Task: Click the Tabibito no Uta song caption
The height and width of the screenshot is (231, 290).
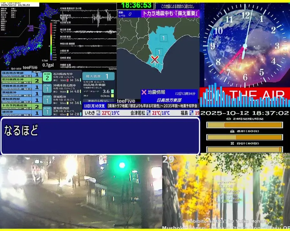Action: (x=227, y=221)
